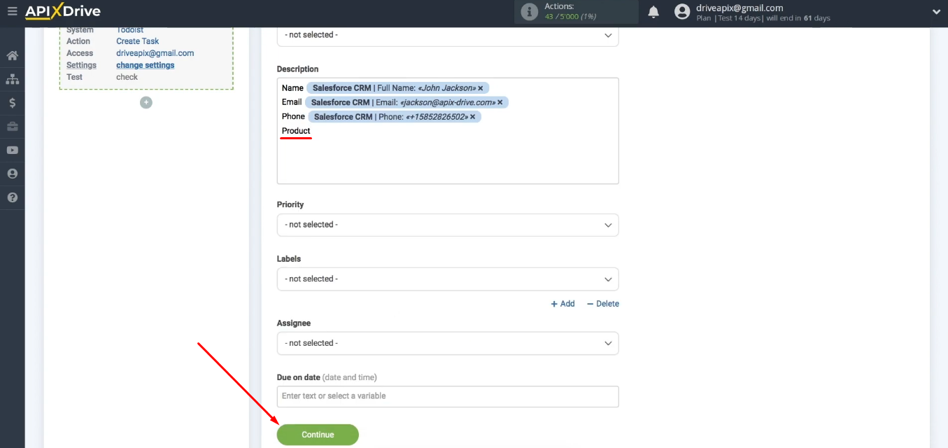Click the Due on date input field
Image resolution: width=948 pixels, height=448 pixels.
[x=448, y=396]
